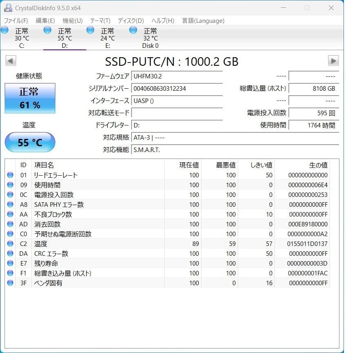Click power-on hours value 1764 時間
This screenshot has height=353, width=348.
[x=314, y=125]
